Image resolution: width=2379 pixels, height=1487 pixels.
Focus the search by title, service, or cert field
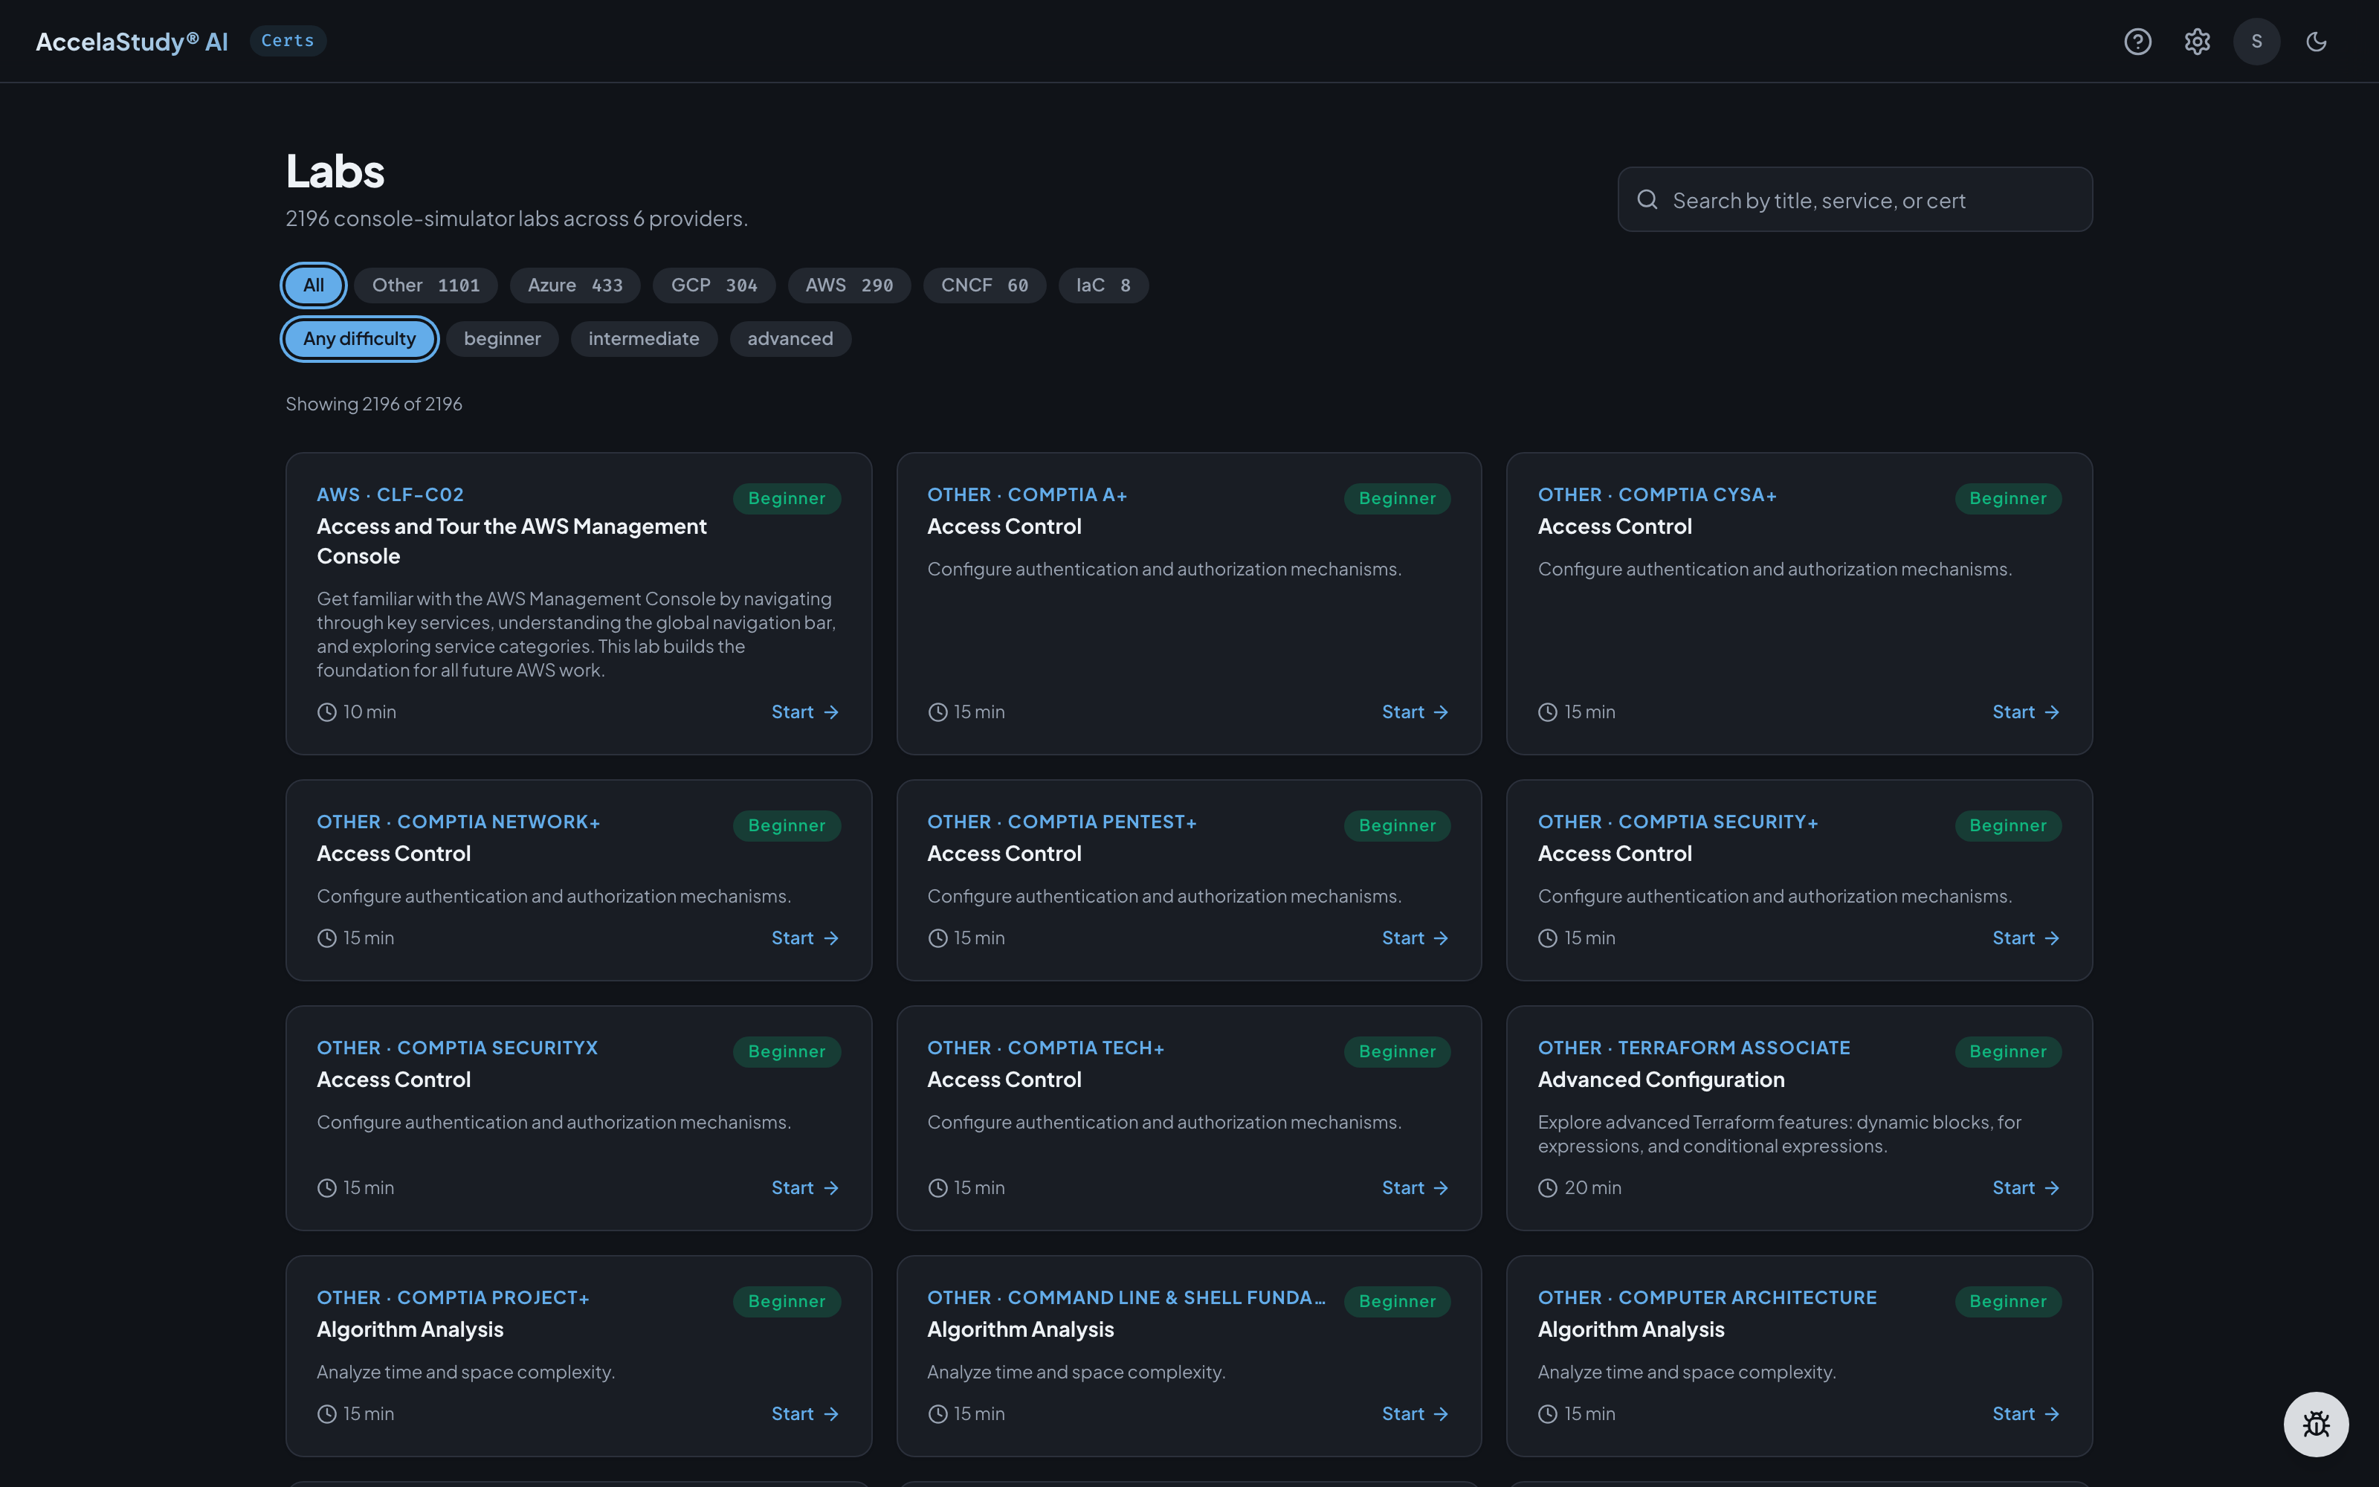1855,200
